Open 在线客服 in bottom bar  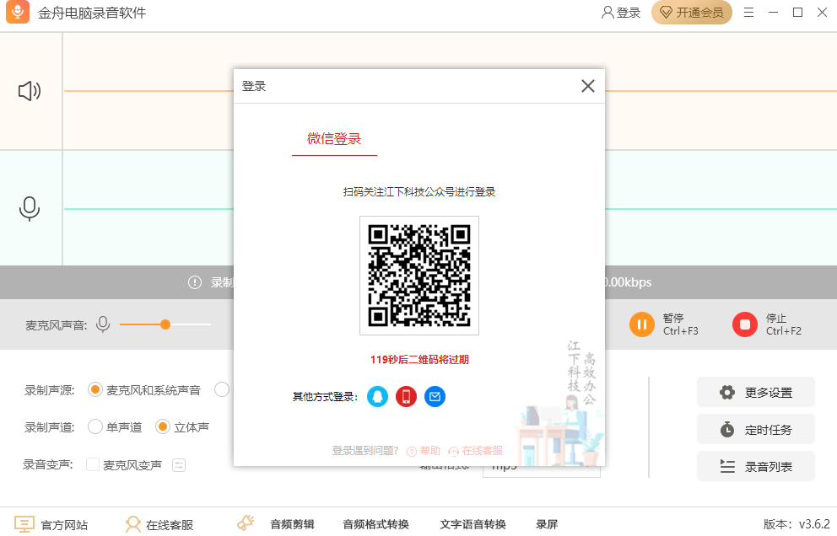coord(159,525)
